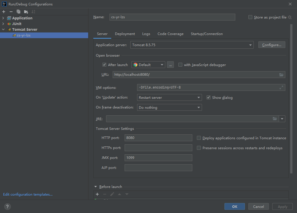Enable Deploy applications configured in Tomcat instance

[x=199, y=138]
